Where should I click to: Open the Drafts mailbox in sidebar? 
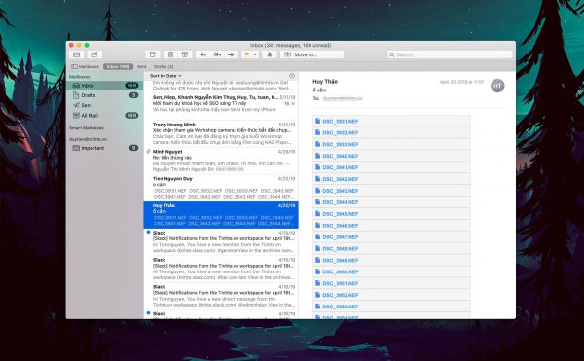[x=105, y=95]
